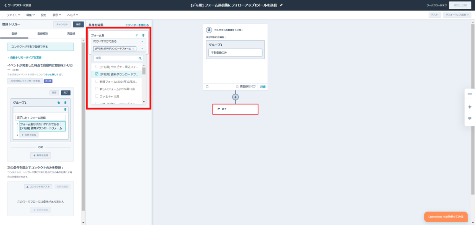Switch to the 再登録 tab

(x=71, y=34)
